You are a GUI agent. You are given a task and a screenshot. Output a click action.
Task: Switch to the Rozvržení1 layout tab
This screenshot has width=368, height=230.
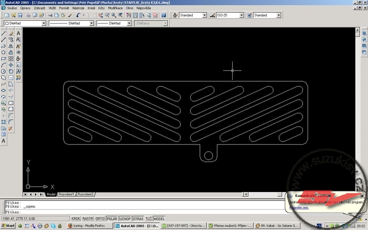67,194
